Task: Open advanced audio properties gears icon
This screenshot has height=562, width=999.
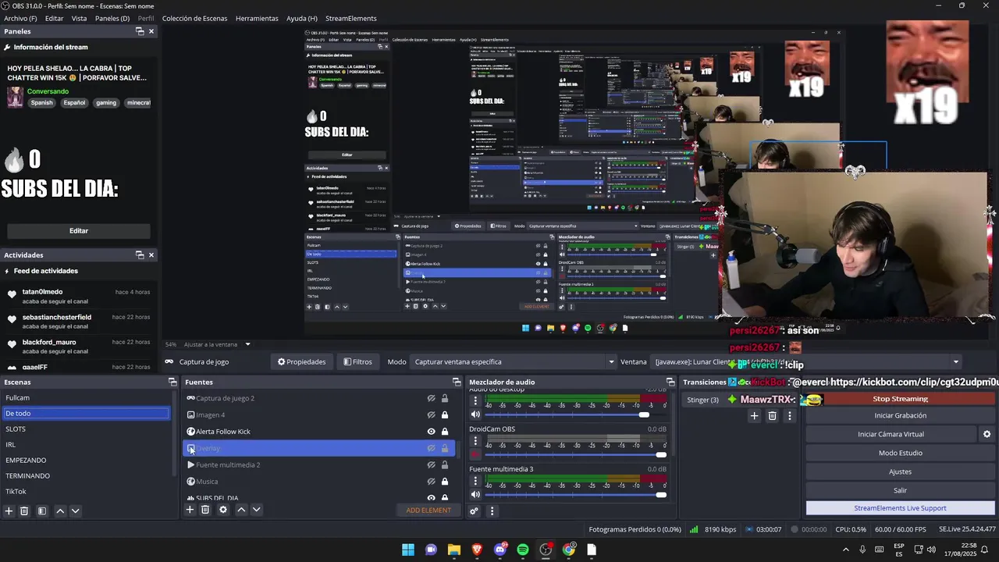Action: pos(474,511)
